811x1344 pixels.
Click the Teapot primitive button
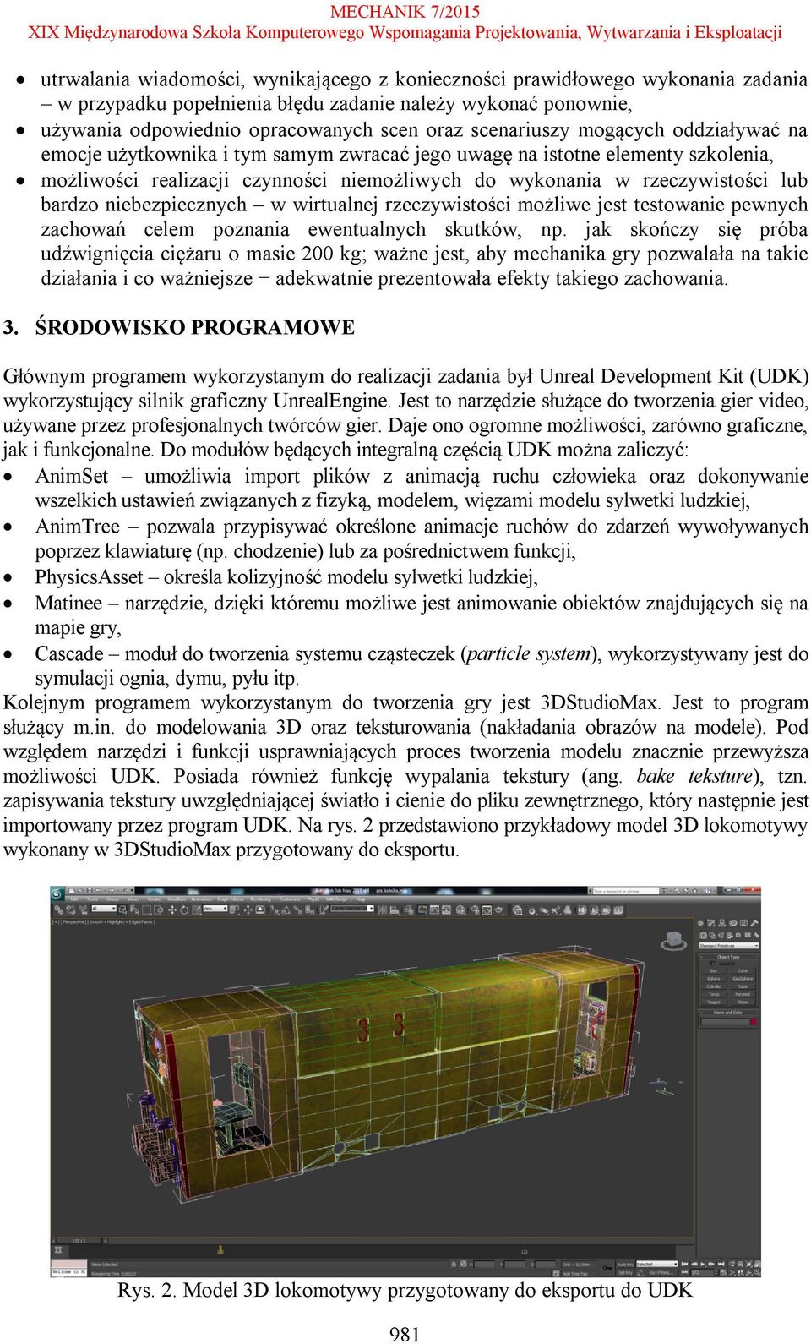(714, 1003)
